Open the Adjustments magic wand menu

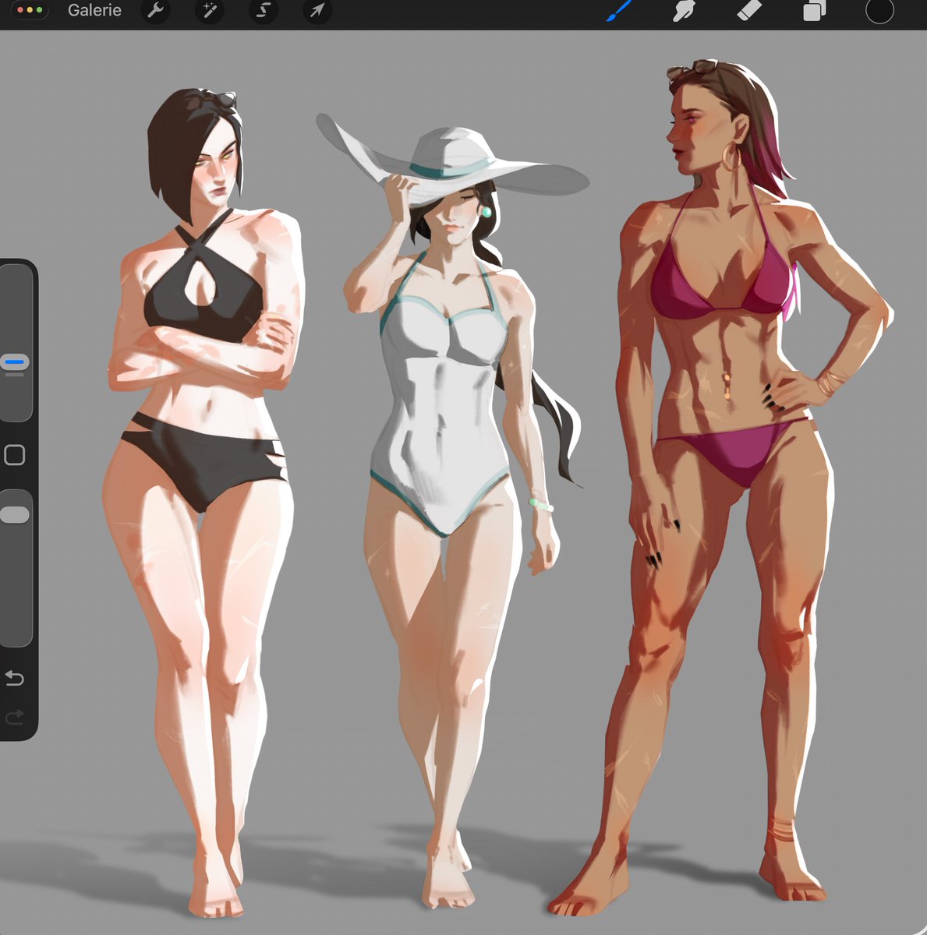tap(209, 11)
